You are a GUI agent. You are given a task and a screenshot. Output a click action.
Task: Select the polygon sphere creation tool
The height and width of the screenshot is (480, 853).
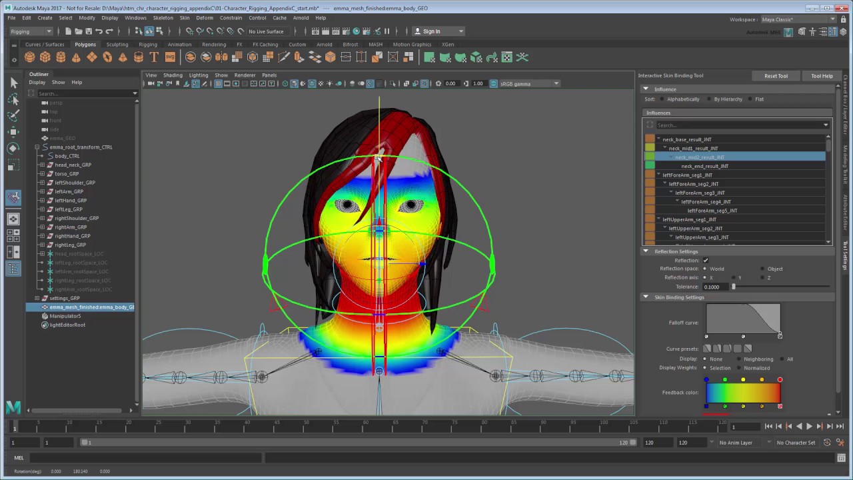29,57
